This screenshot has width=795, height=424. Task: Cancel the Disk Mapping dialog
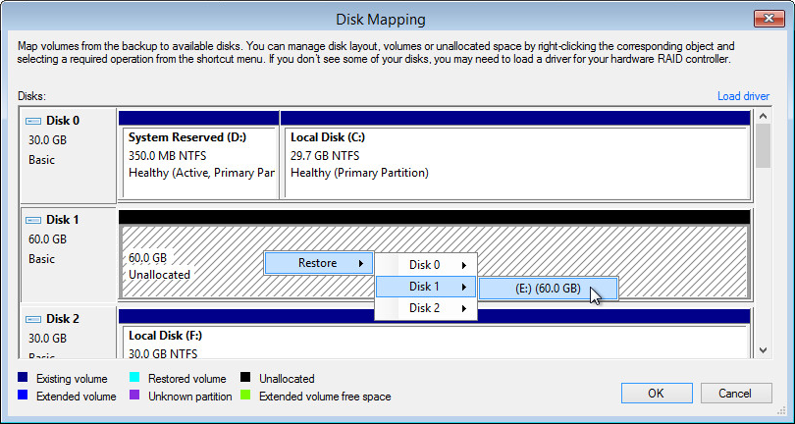click(735, 393)
